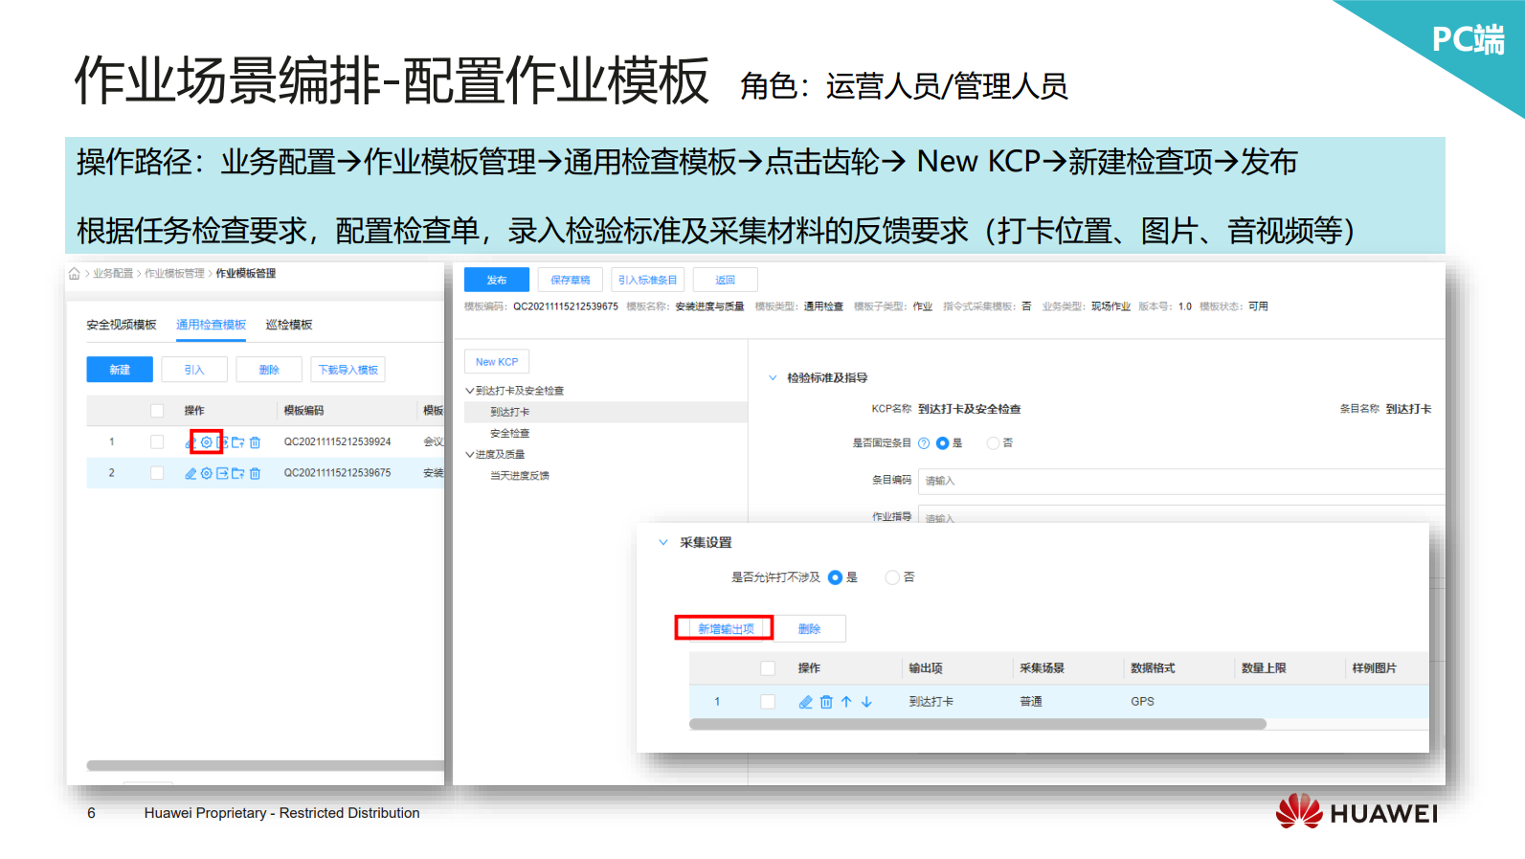Click 模板编码 column header
This screenshot has height=859, width=1525.
click(x=304, y=411)
